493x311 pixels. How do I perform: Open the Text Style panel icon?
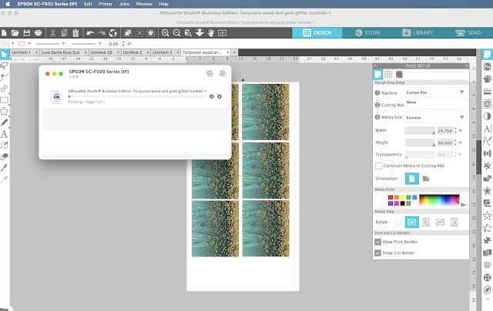point(487,129)
